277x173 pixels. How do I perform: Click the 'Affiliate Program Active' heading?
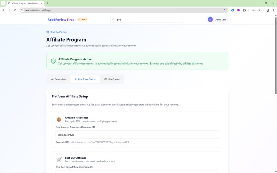pos(75,59)
